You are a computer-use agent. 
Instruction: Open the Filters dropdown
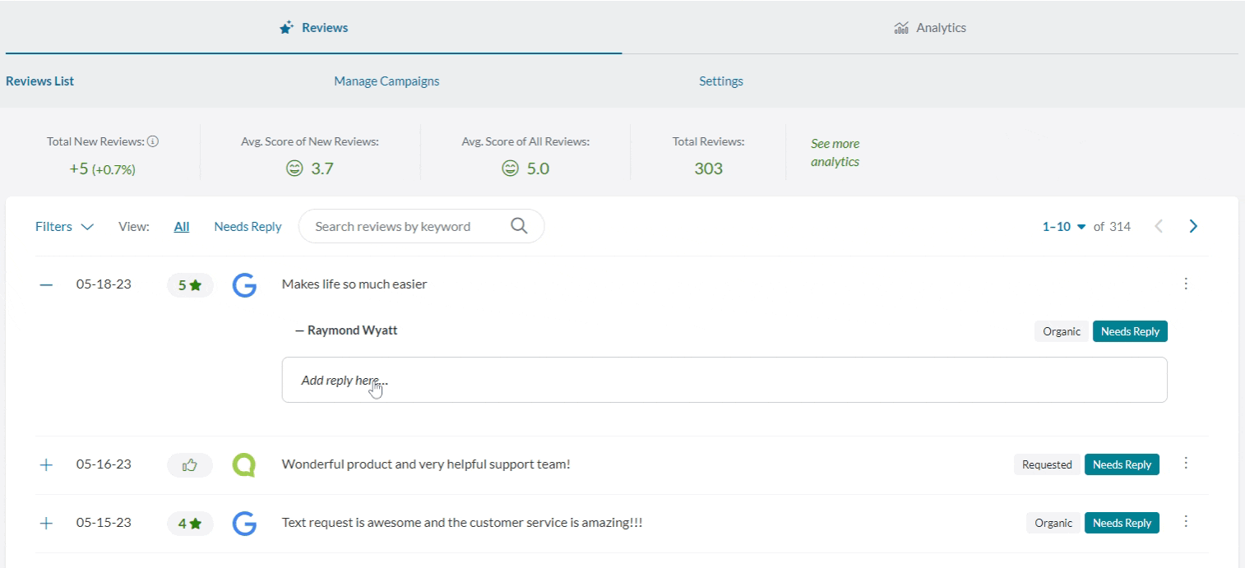pos(64,227)
